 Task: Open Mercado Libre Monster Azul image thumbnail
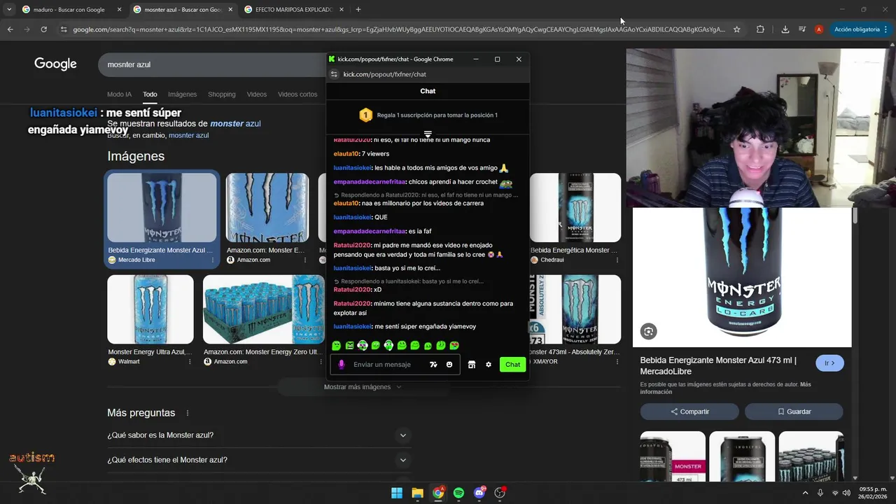[x=162, y=207]
